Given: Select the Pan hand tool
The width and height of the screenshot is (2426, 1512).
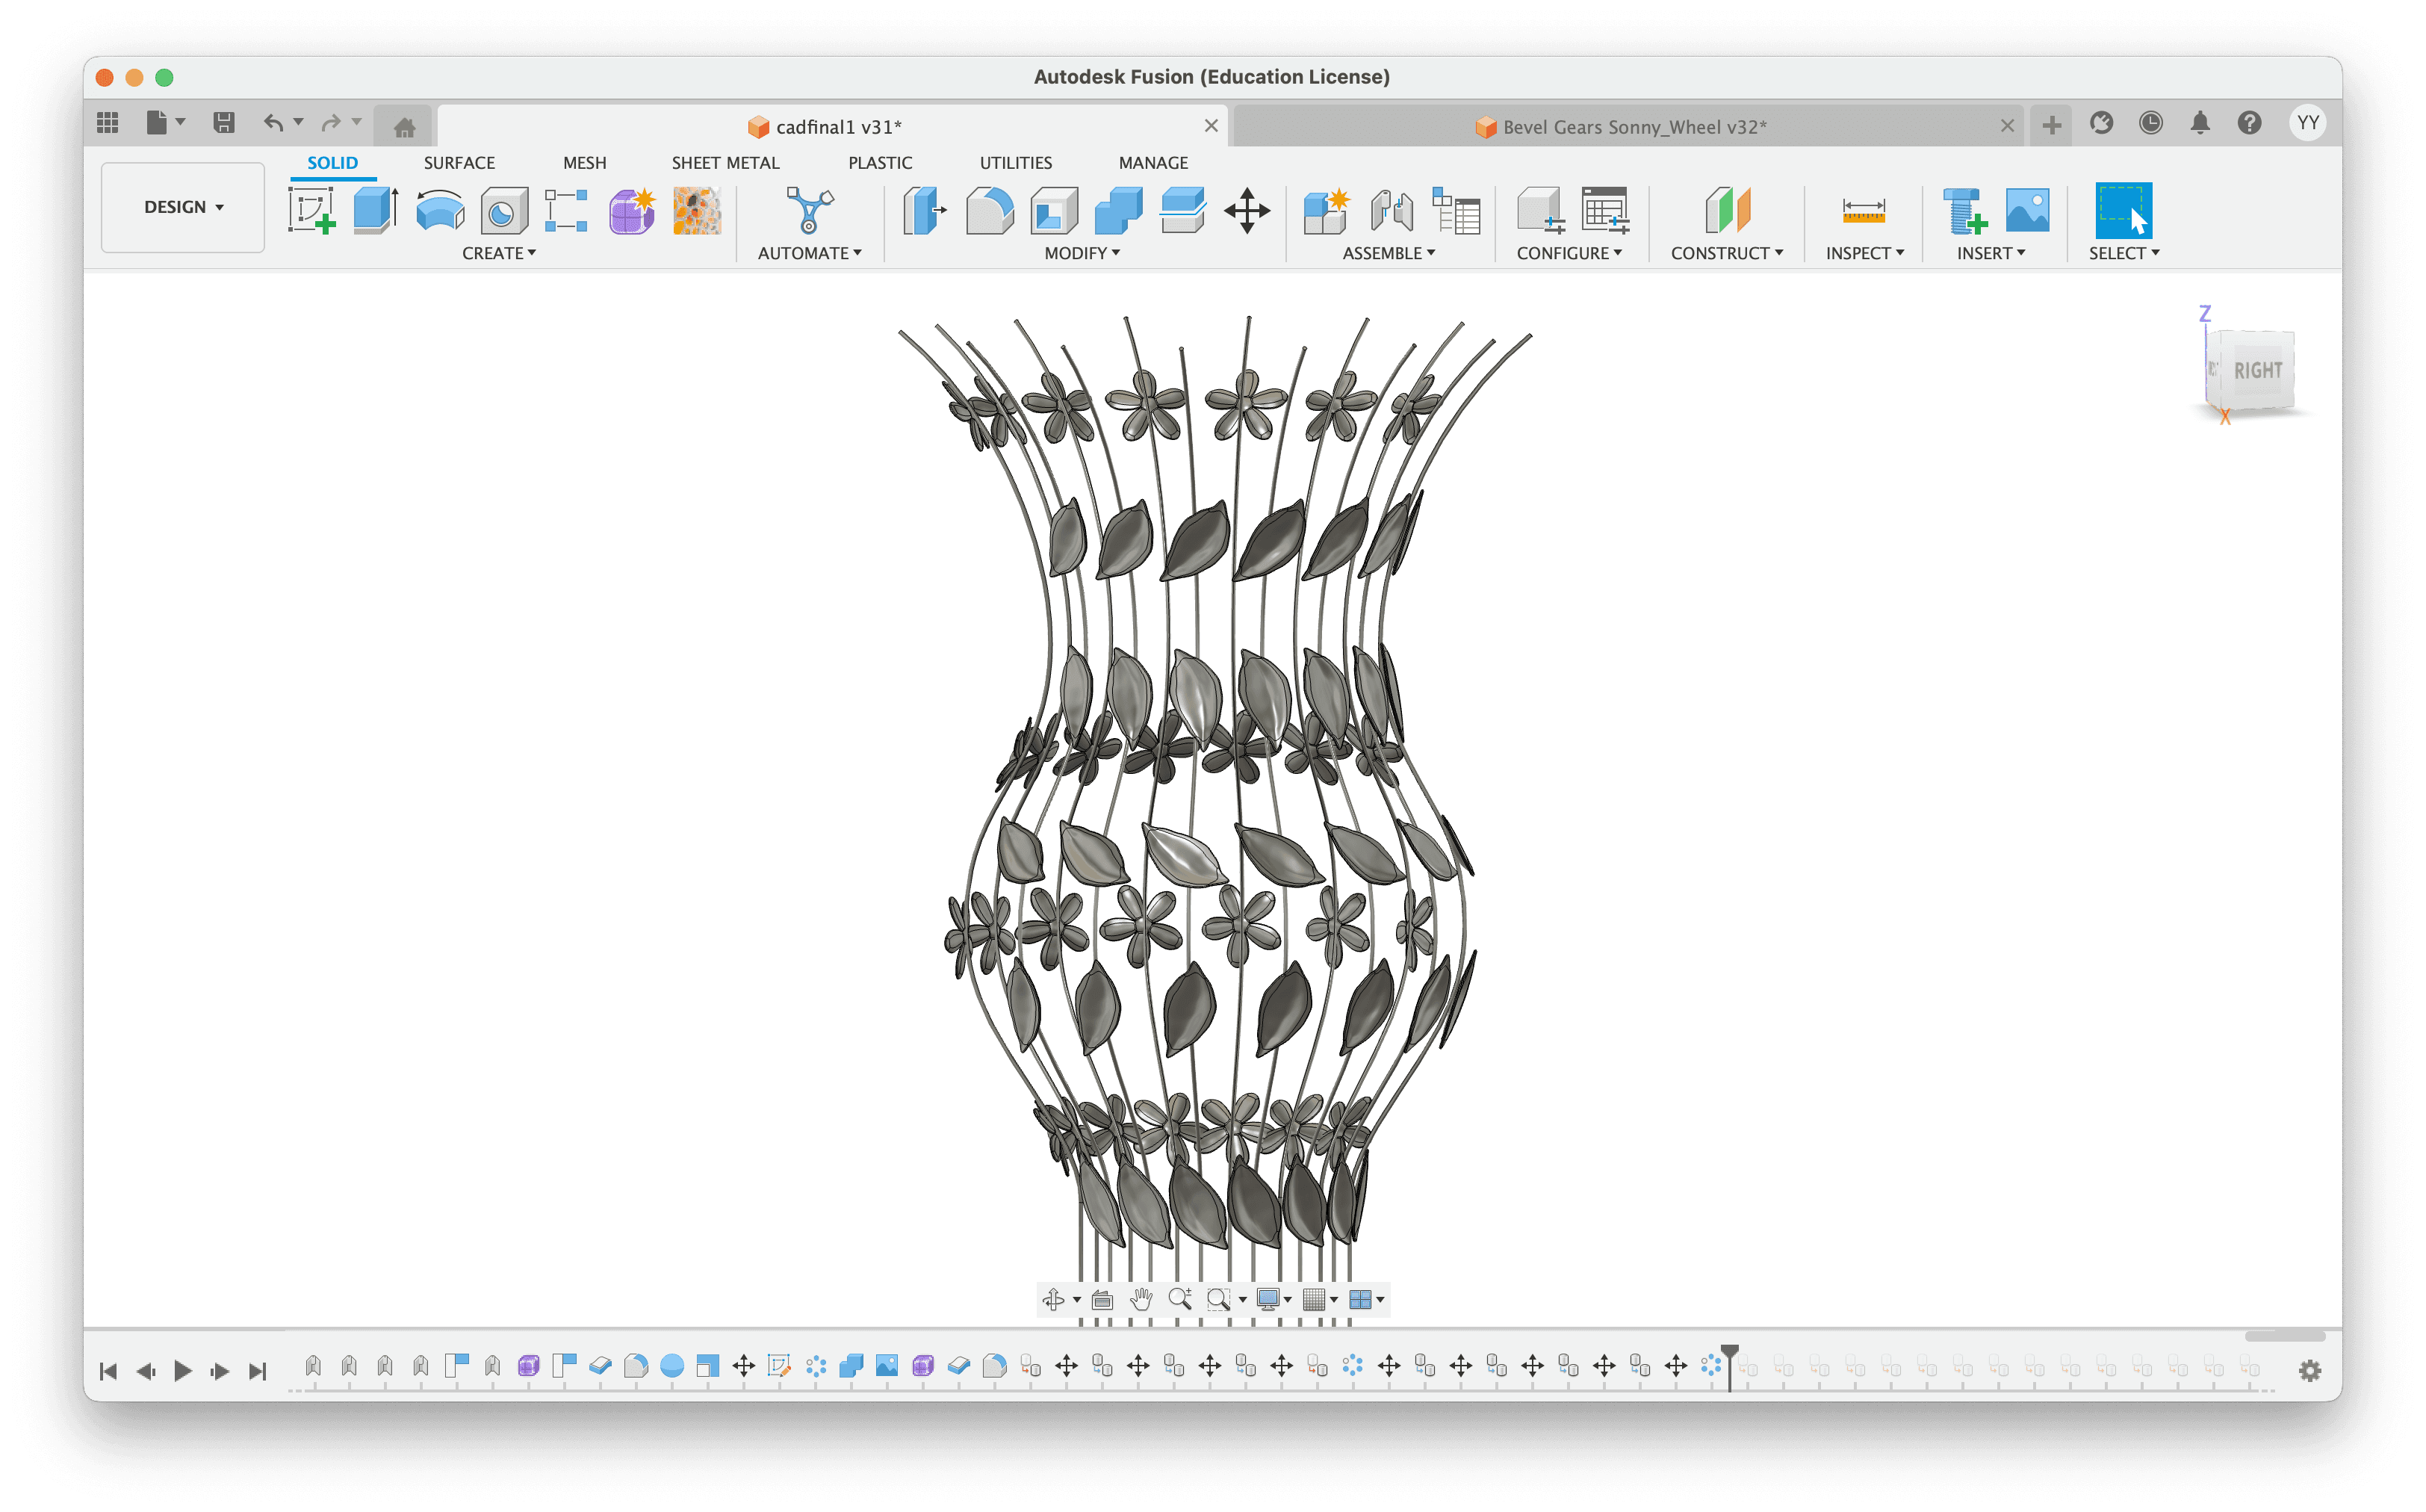Looking at the screenshot, I should 1141,1299.
